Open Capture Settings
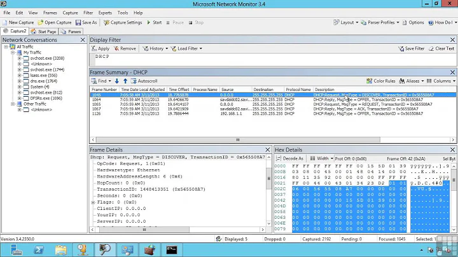Image resolution: width=458 pixels, height=257 pixels. (x=123, y=22)
